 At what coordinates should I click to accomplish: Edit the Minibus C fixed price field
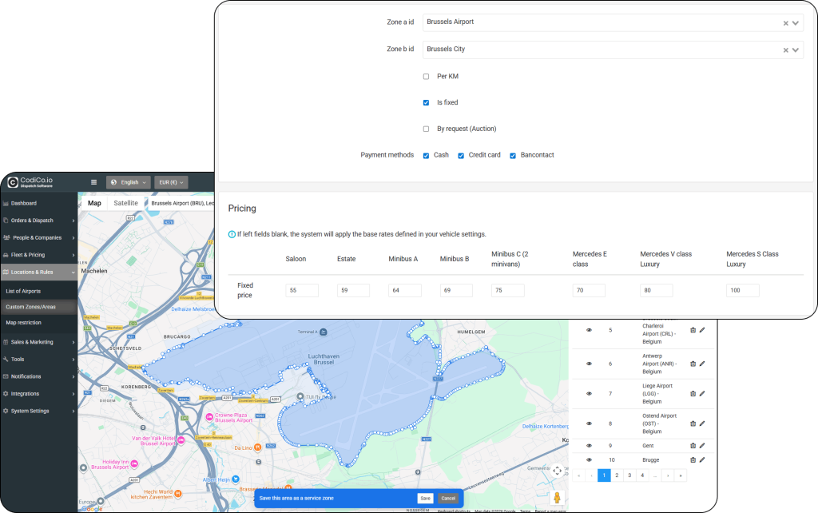click(x=507, y=290)
